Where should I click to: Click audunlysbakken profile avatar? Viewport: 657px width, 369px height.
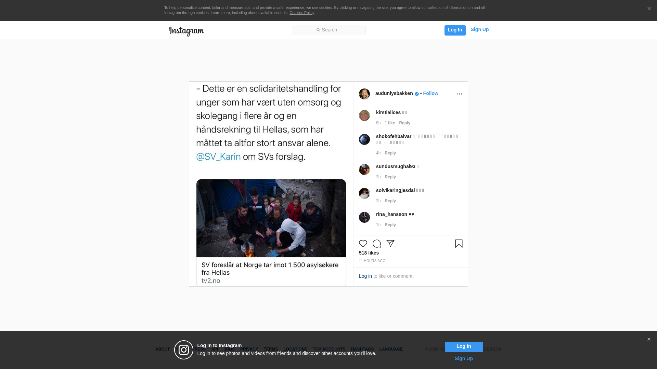(364, 94)
